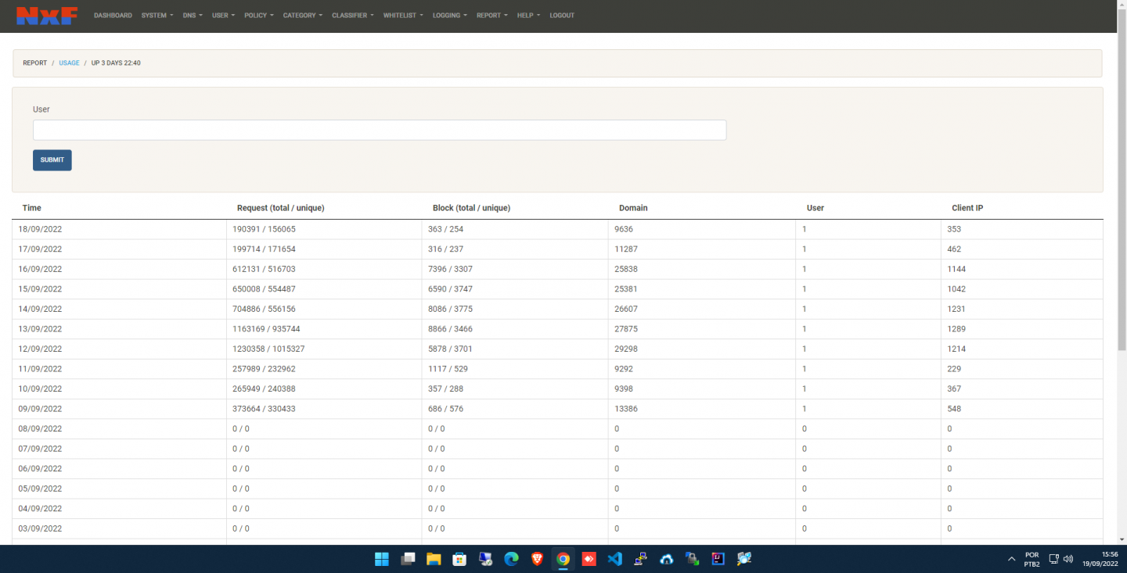The height and width of the screenshot is (573, 1127).
Task: Open File Explorer from the taskbar
Action: tap(434, 559)
